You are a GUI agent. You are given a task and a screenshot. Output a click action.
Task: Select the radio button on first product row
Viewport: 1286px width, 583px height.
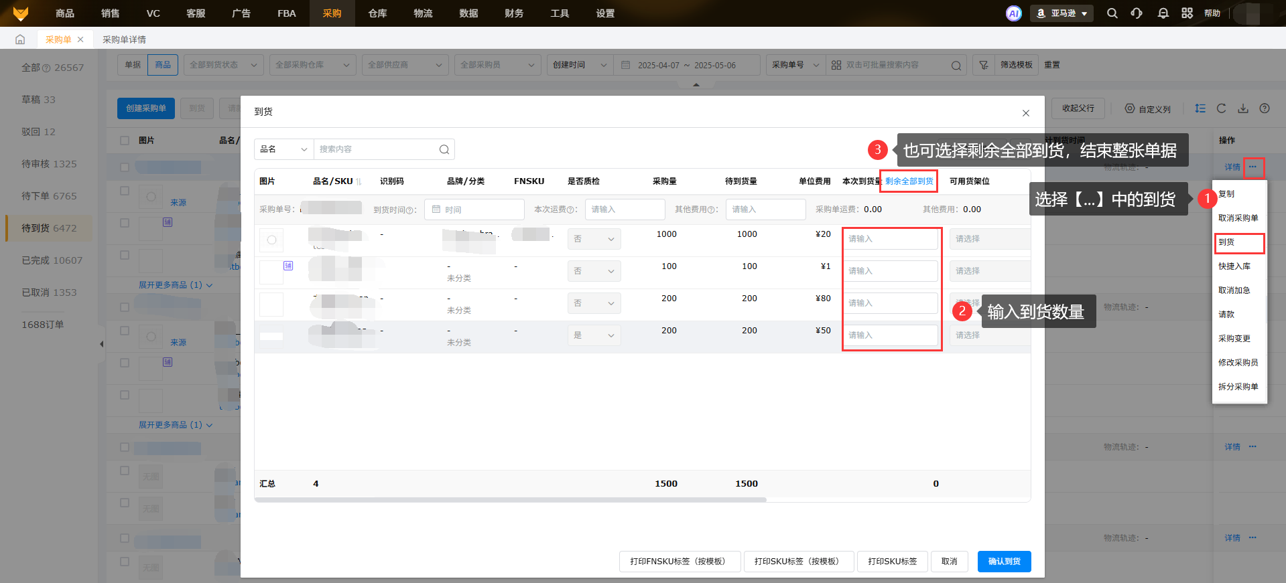271,240
